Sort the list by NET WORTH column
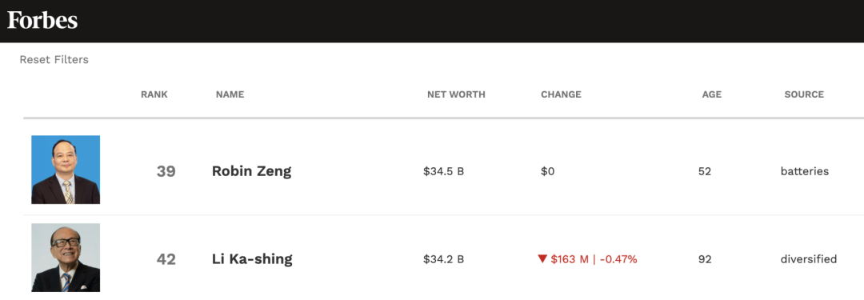Viewport: 864px width, 300px height. 456,94
